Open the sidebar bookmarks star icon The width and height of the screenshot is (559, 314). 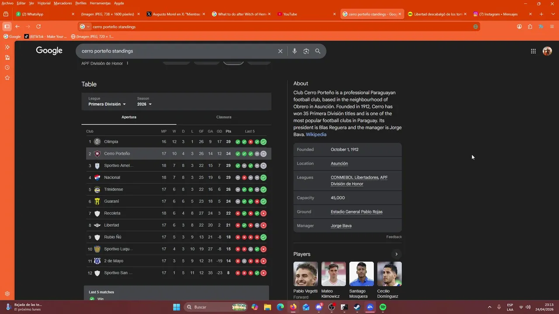(x=7, y=78)
